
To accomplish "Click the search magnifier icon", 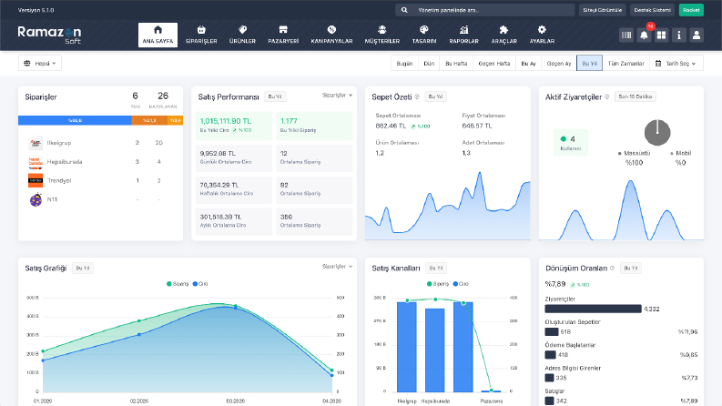I will pyautogui.click(x=404, y=10).
